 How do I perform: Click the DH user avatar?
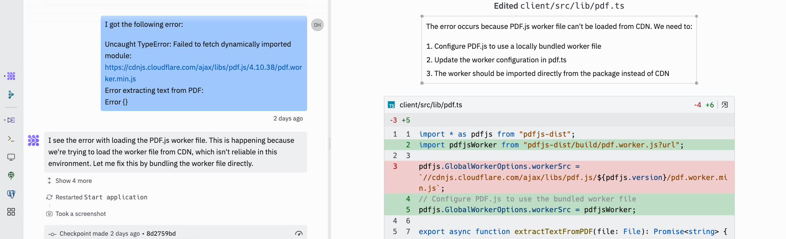pos(317,25)
